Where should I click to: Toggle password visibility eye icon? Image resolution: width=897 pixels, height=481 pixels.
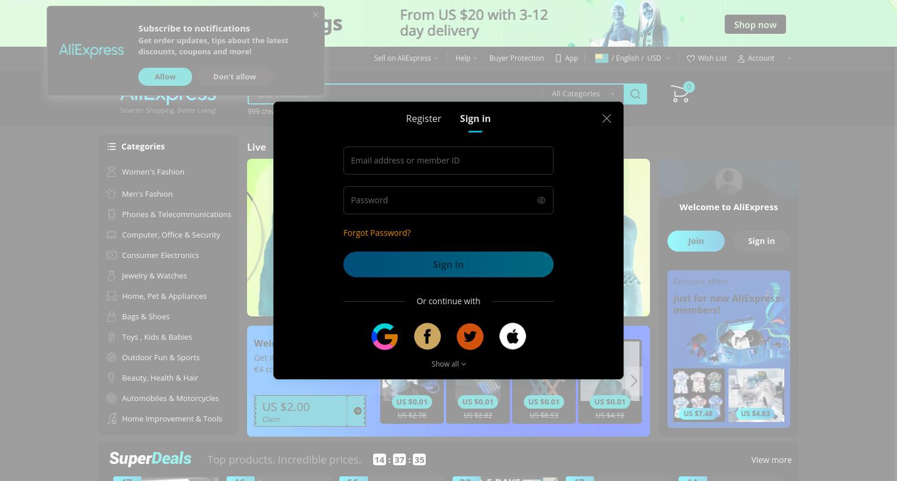pyautogui.click(x=541, y=200)
